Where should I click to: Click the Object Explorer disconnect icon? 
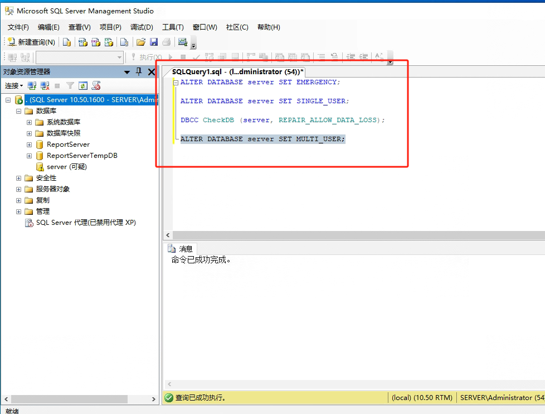[x=45, y=85]
